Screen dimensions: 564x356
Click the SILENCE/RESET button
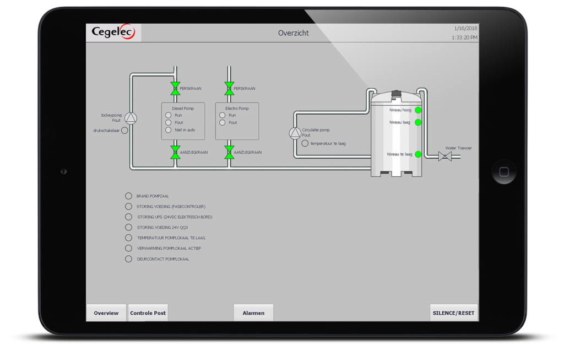tap(454, 313)
